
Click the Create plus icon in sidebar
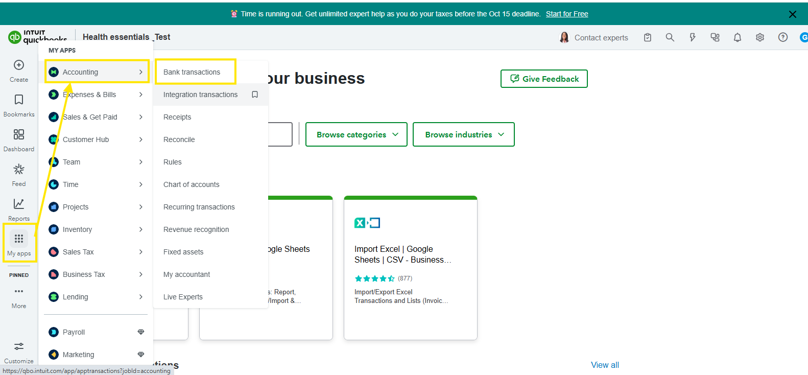(x=19, y=65)
